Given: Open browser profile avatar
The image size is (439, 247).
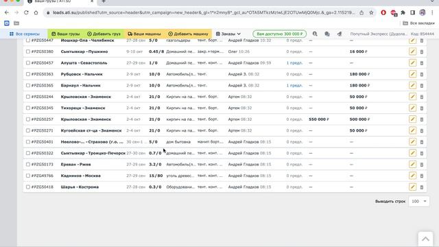Looking at the screenshot, I should (x=423, y=12).
